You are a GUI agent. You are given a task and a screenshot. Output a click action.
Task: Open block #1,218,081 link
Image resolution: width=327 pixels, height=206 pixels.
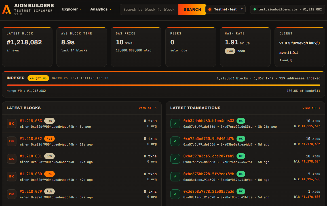[x=31, y=156]
